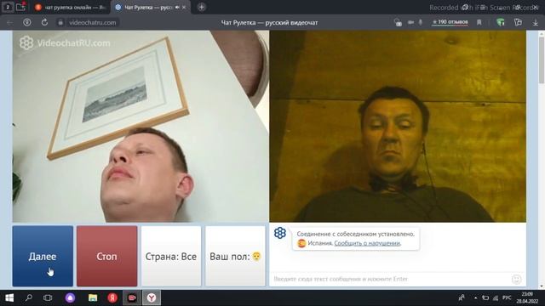Open the Страна: Все country selector
This screenshot has height=306, width=545.
(x=171, y=256)
